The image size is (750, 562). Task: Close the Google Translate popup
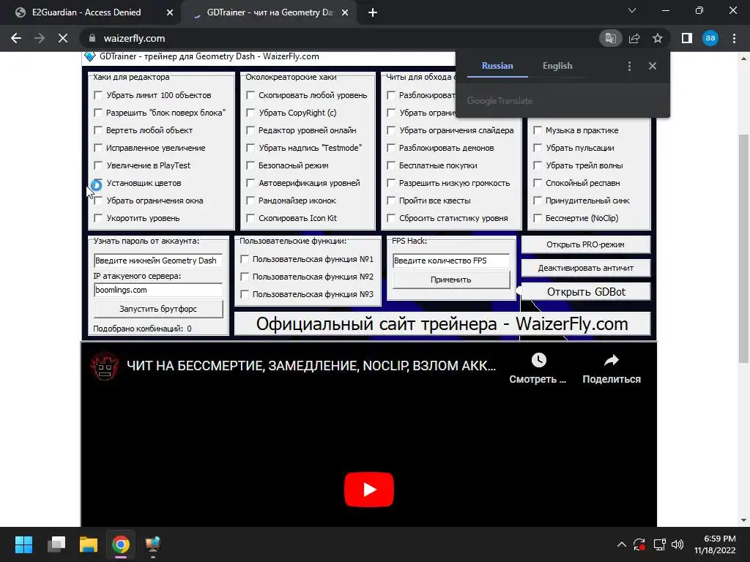[x=653, y=66]
